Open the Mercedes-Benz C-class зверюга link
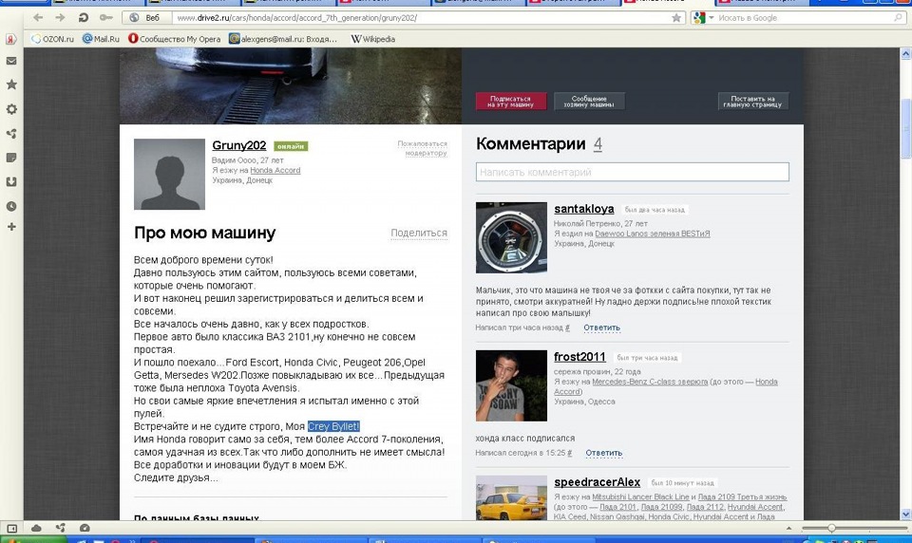The image size is (912, 543). [650, 382]
